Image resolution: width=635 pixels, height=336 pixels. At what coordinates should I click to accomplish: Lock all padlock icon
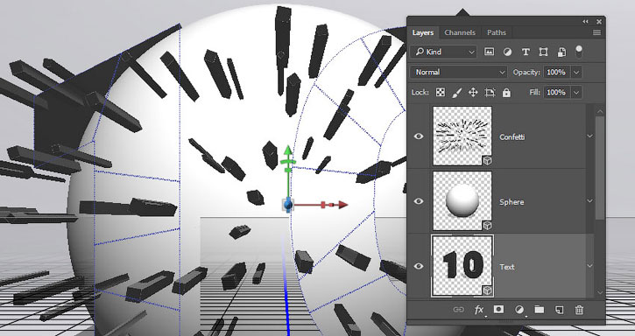pyautogui.click(x=506, y=93)
